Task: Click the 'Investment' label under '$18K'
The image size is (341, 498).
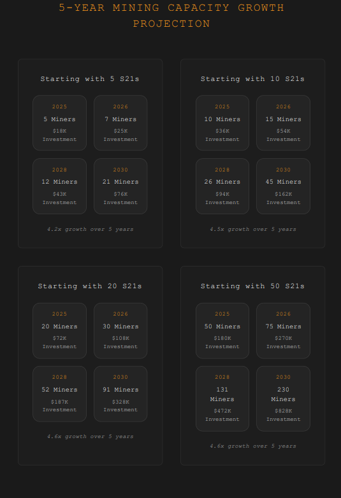Action: [59, 140]
